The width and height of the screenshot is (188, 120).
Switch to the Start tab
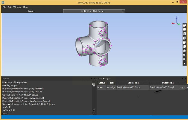point(31,11)
